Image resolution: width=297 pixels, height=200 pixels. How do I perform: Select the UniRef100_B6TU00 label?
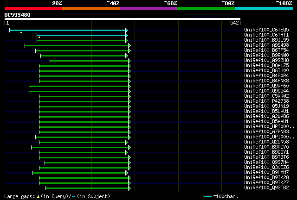[266, 71]
